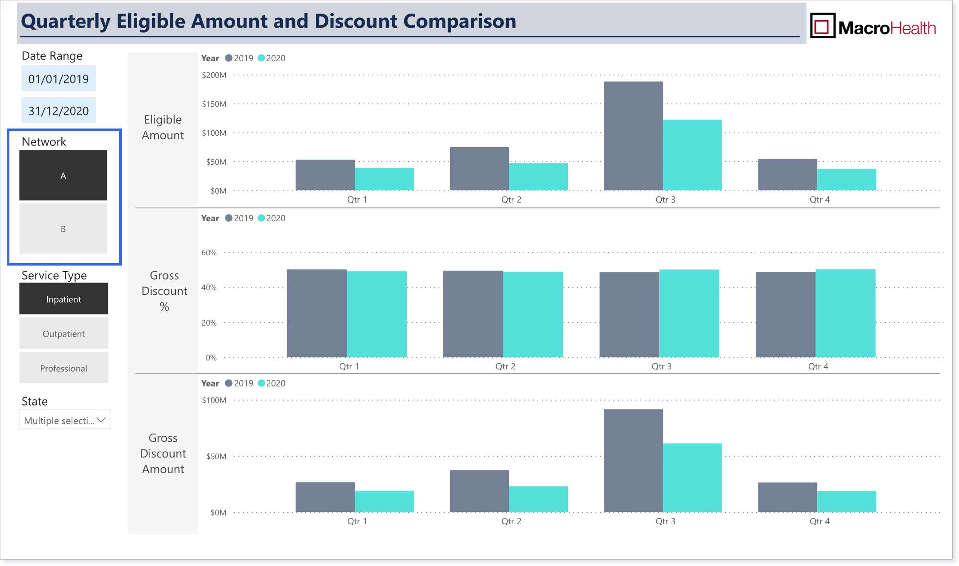
Task: Edit the start date 01/01/2019 field
Action: 59,78
